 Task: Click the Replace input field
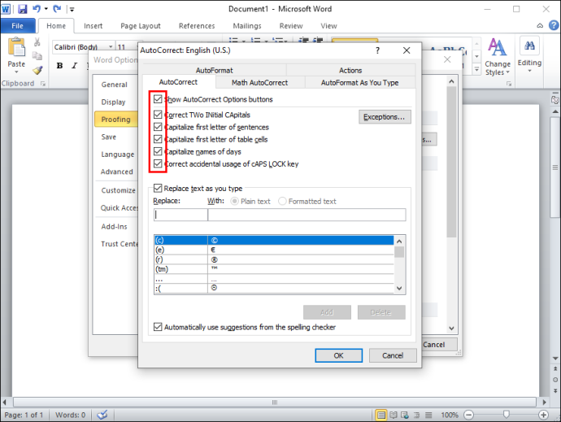pyautogui.click(x=180, y=215)
